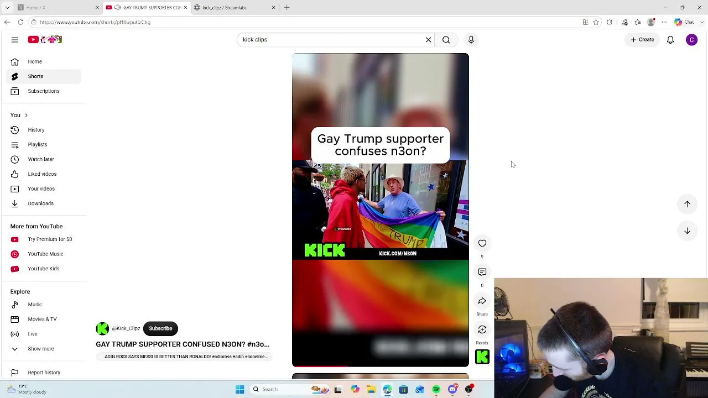Viewport: 708px width, 398px height.
Task: Open Discord from the taskbar
Action: coord(453,389)
